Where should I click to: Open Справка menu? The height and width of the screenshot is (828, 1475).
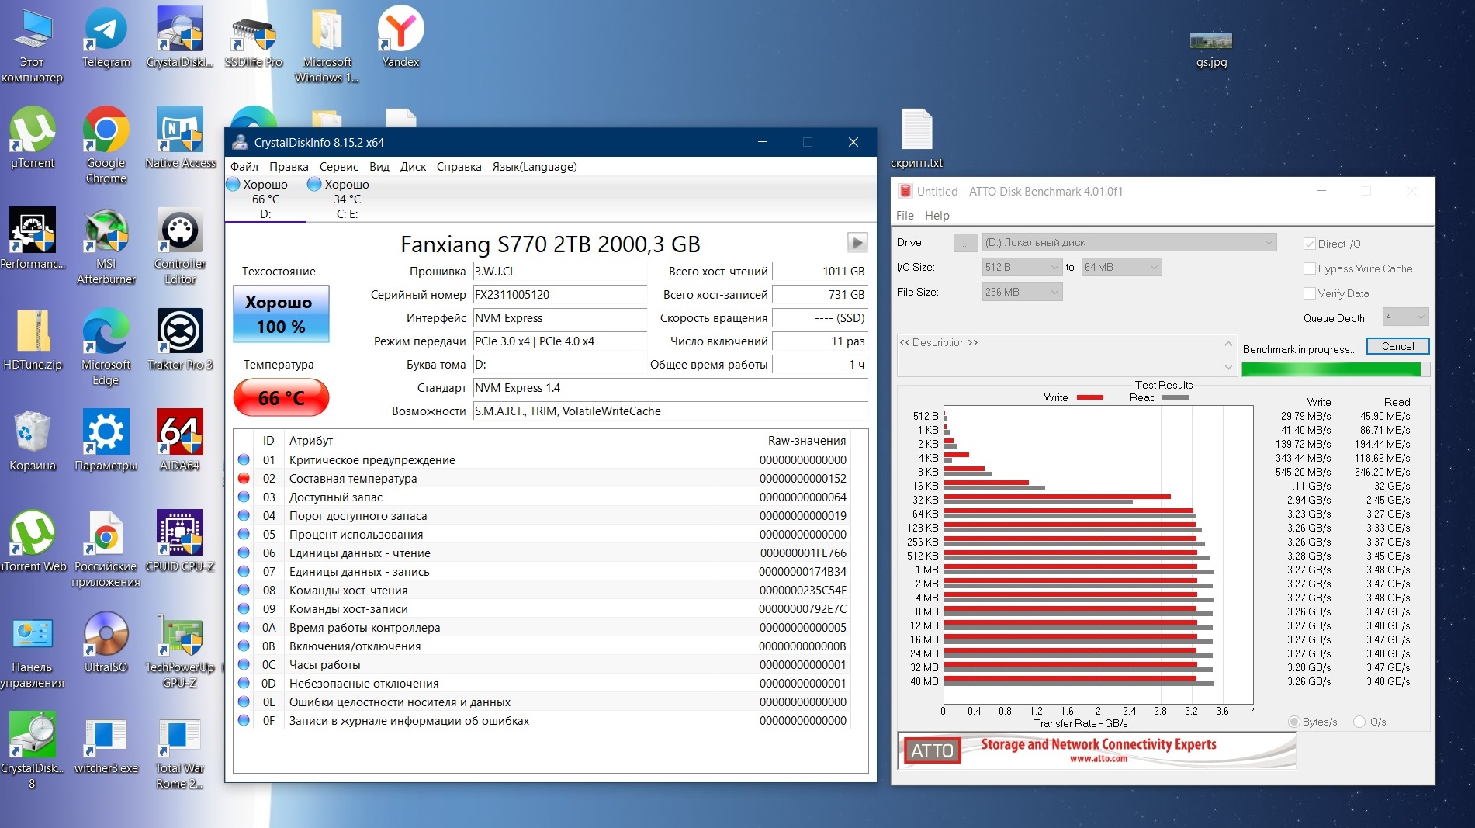459,167
